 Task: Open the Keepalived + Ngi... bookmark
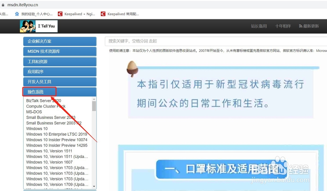[76, 14]
